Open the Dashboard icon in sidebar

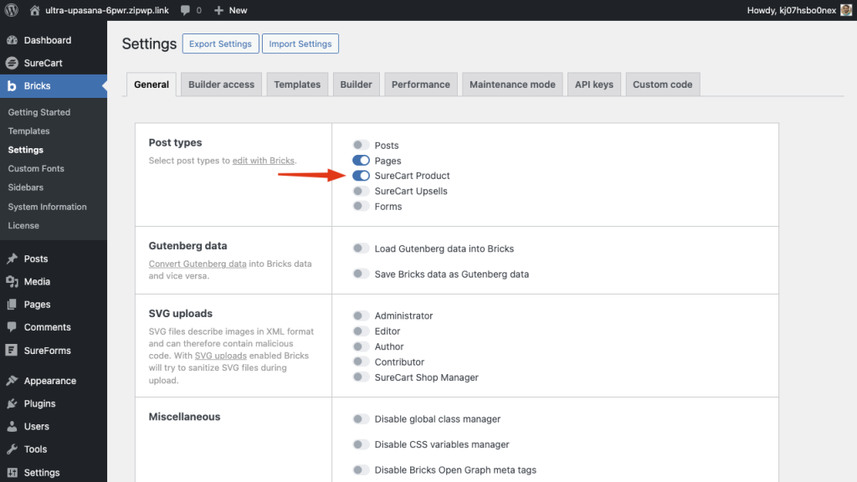(12, 40)
